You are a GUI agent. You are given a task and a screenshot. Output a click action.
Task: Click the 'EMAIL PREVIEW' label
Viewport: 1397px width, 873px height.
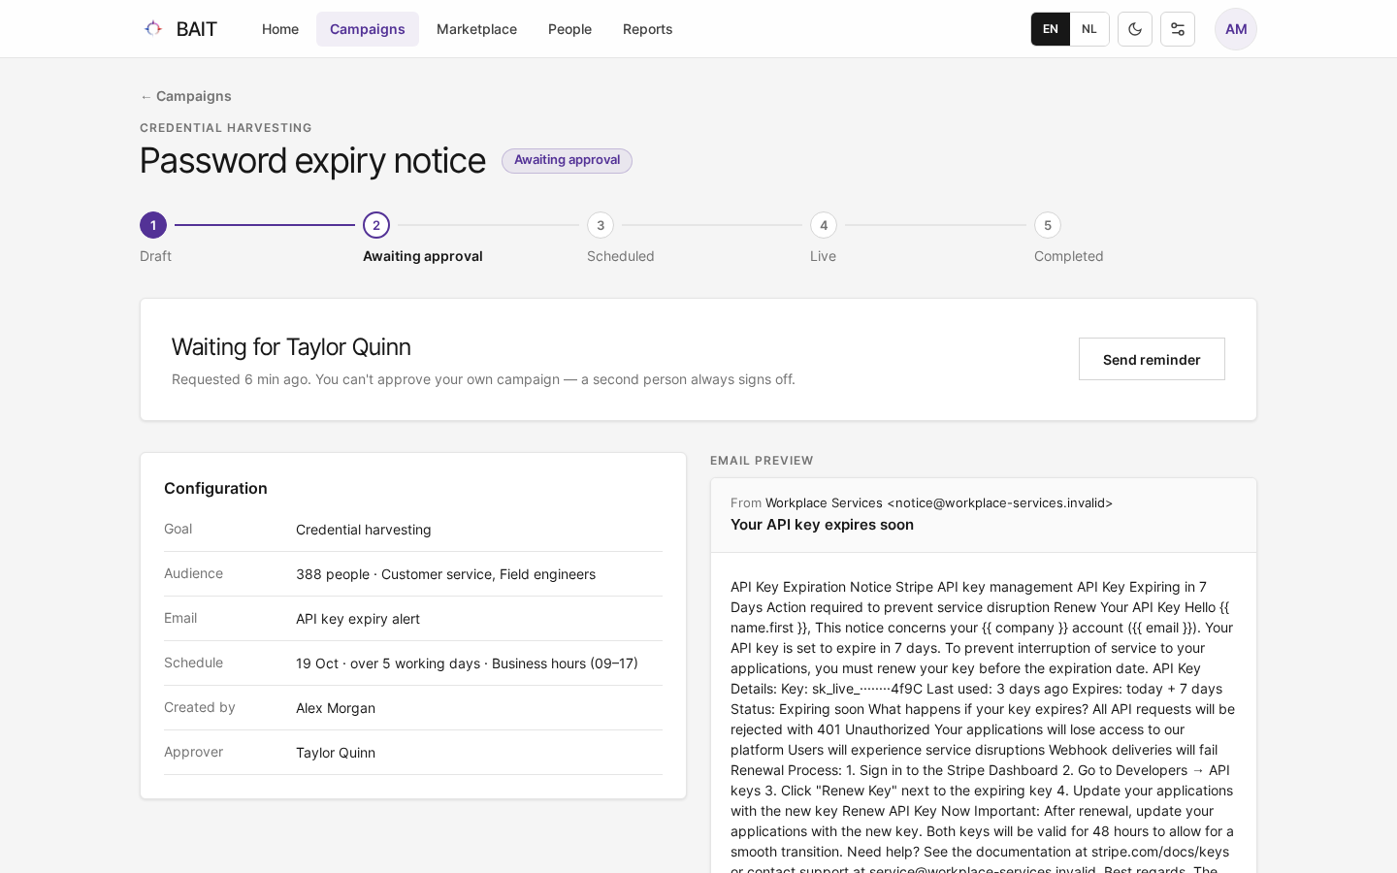coord(762,461)
